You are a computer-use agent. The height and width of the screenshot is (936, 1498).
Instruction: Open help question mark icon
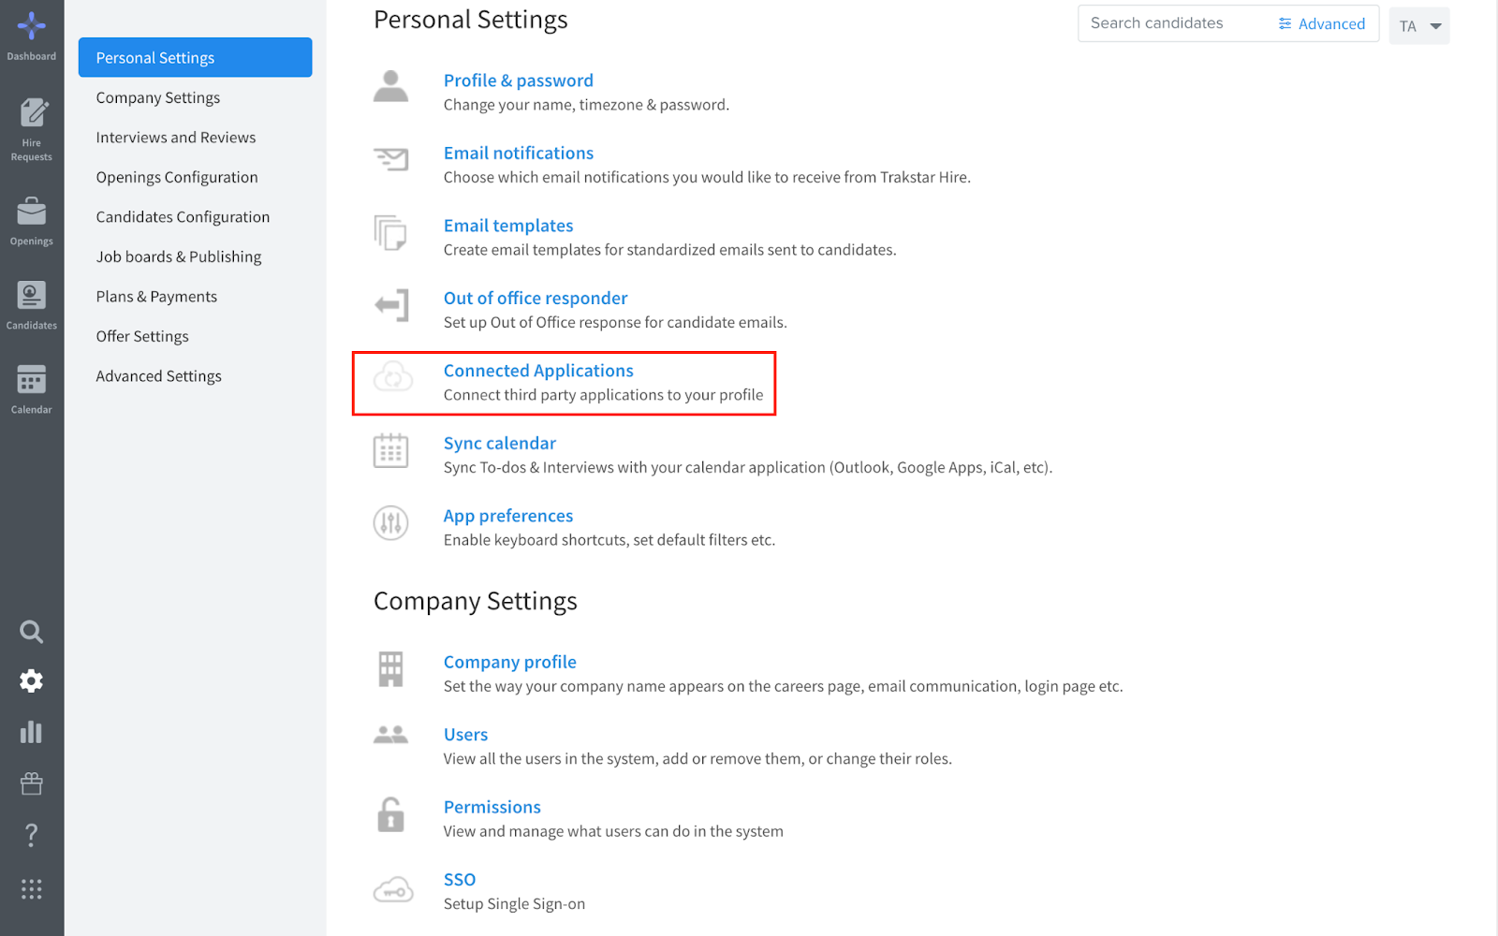32,835
